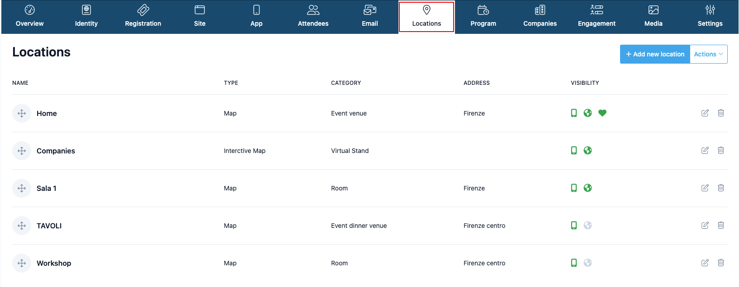
Task: Delete the Sala 1 location
Action: coord(721,188)
